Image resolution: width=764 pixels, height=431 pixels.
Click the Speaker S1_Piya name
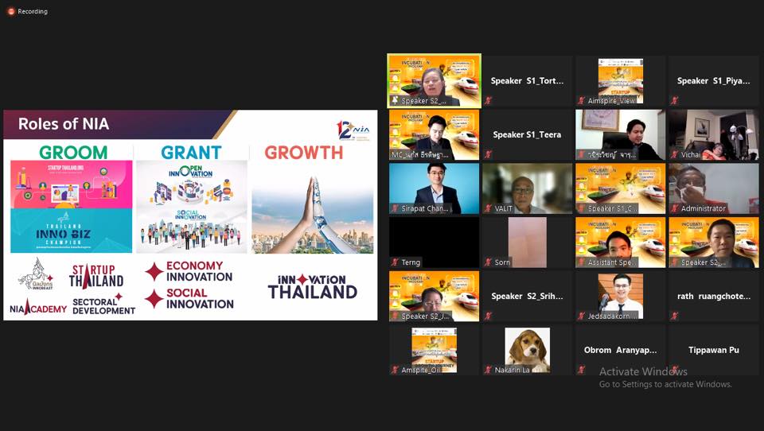(x=713, y=81)
